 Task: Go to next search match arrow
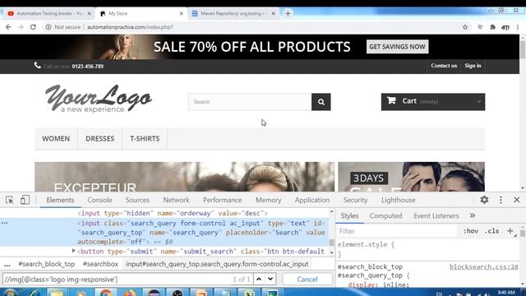coord(270,279)
